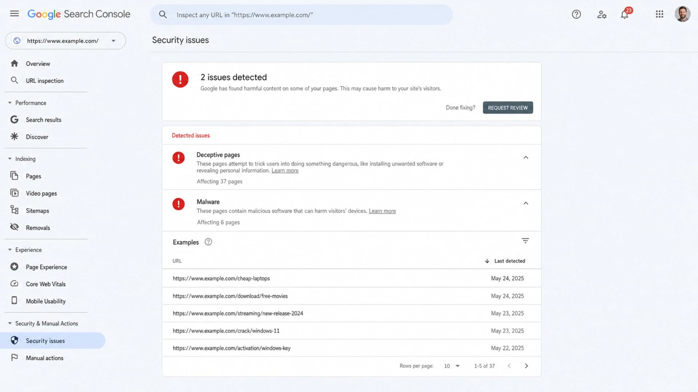Click the Page Experience star icon

click(x=15, y=267)
